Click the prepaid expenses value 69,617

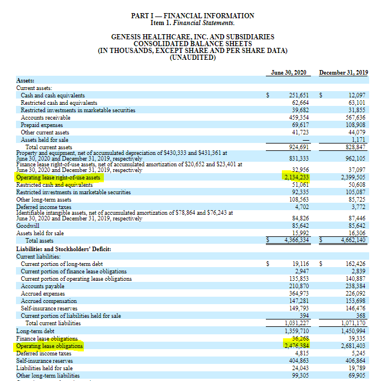click(300, 125)
